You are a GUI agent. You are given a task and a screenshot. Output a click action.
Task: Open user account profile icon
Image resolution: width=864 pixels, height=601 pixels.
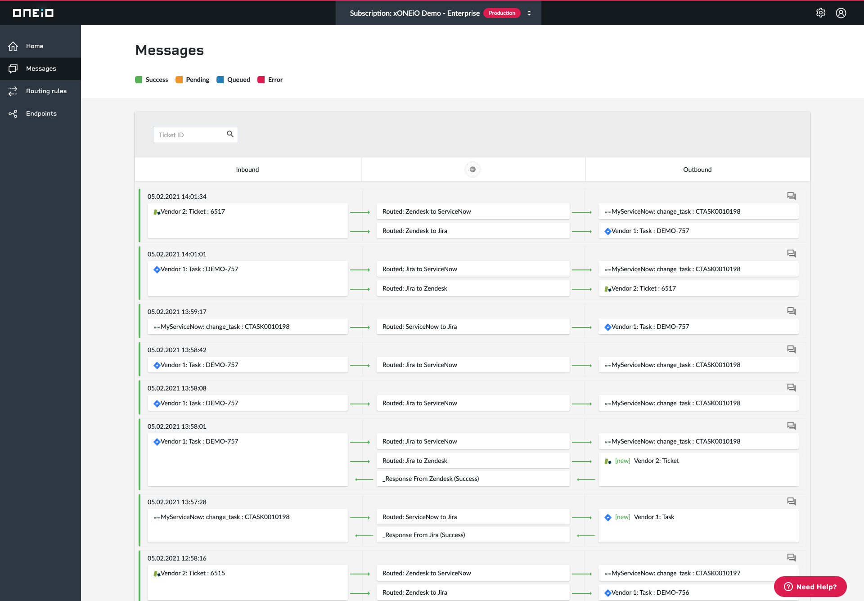841,13
